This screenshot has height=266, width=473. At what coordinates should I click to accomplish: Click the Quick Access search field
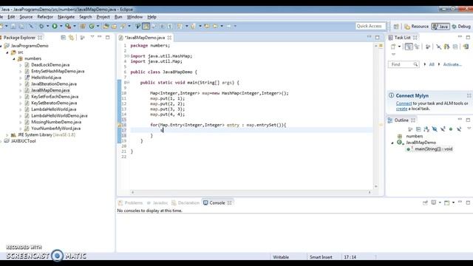pos(370,27)
